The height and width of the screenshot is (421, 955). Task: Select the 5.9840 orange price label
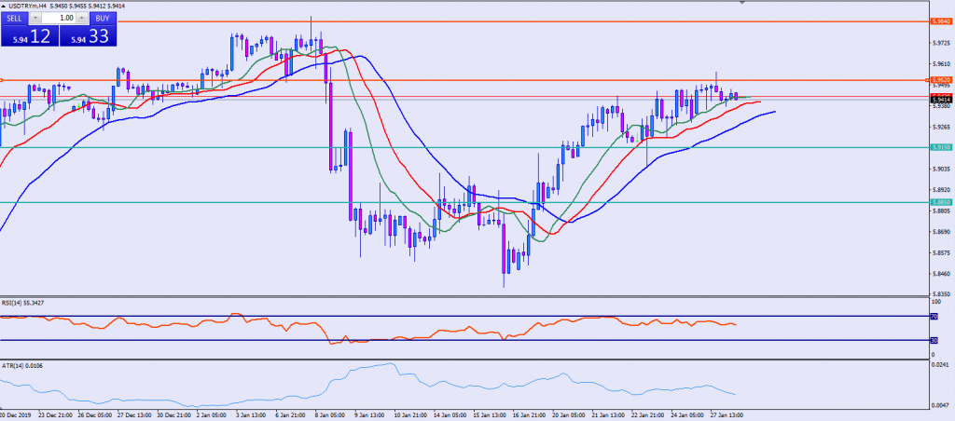pyautogui.click(x=940, y=20)
